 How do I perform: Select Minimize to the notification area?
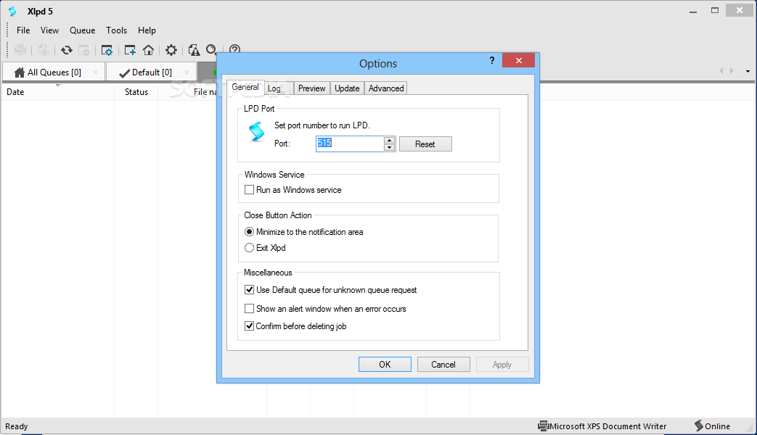click(x=249, y=232)
